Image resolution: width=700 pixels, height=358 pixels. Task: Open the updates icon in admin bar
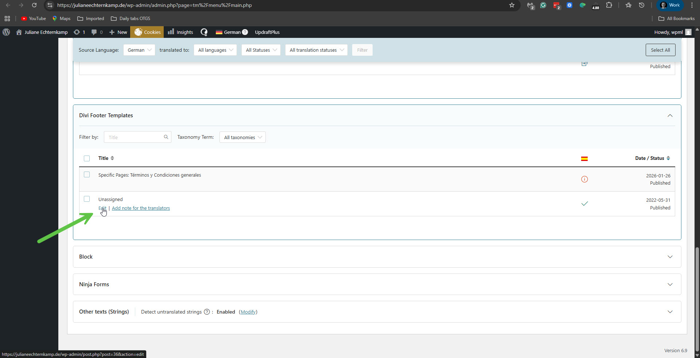(x=79, y=32)
